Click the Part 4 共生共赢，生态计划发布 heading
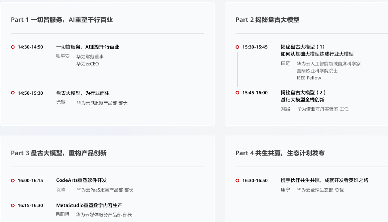This screenshot has width=388, height=222. [x=280, y=153]
